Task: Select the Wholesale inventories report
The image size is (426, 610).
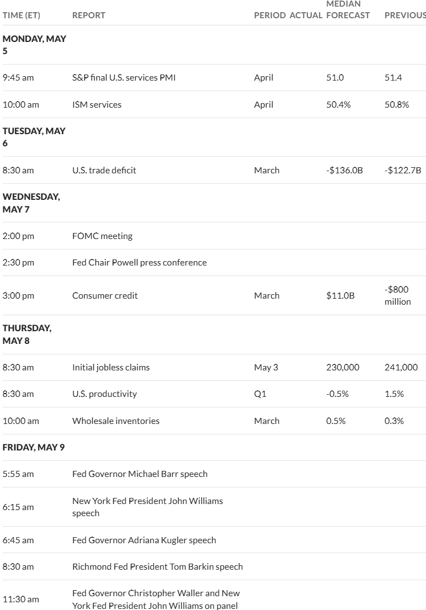Action: [116, 421]
